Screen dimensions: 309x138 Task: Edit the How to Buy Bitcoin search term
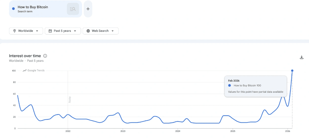[x=33, y=7]
